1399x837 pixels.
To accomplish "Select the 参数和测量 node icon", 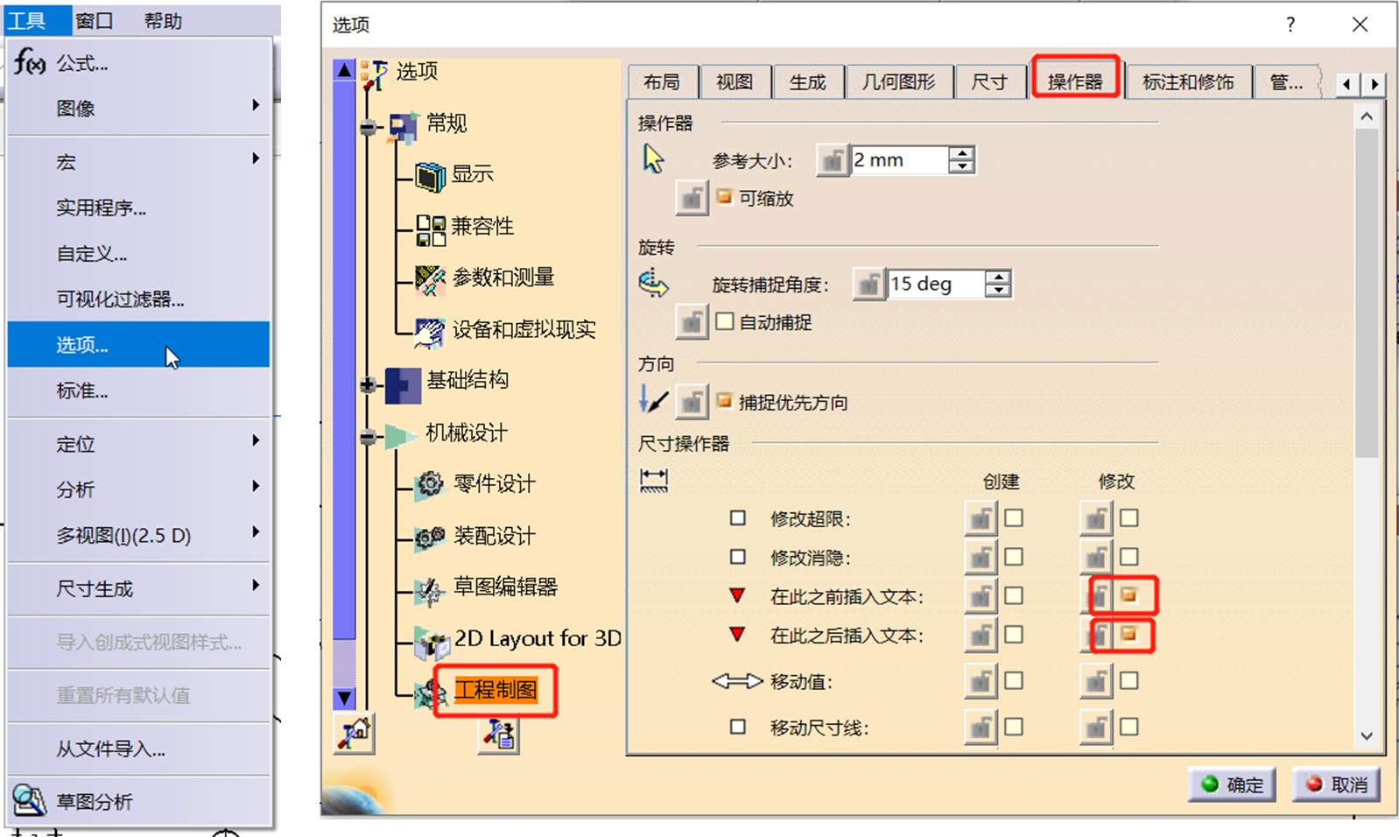I will [430, 279].
